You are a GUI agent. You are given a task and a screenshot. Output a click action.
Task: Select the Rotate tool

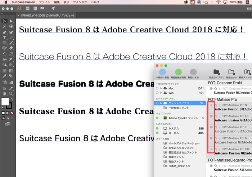click(x=4, y=54)
